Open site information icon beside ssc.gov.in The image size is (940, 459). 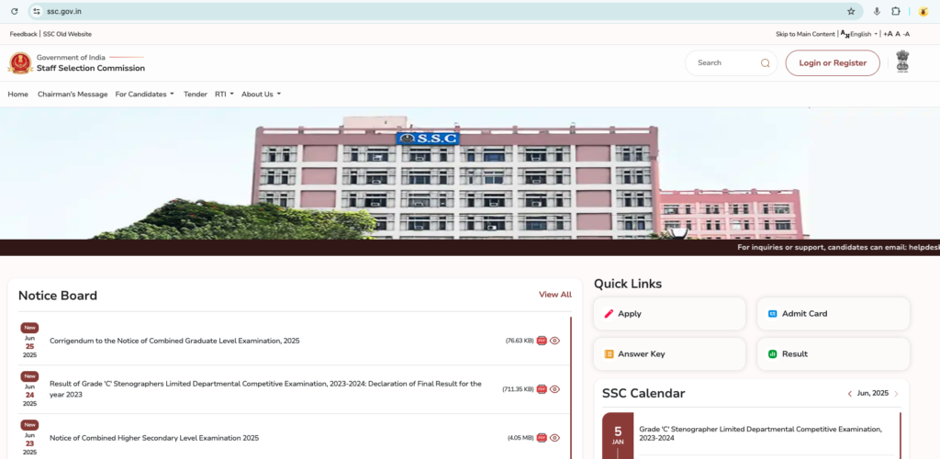click(x=37, y=11)
